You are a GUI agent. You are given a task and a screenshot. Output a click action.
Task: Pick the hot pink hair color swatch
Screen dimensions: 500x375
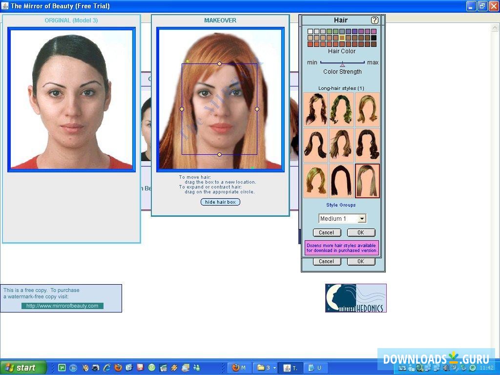374,32
